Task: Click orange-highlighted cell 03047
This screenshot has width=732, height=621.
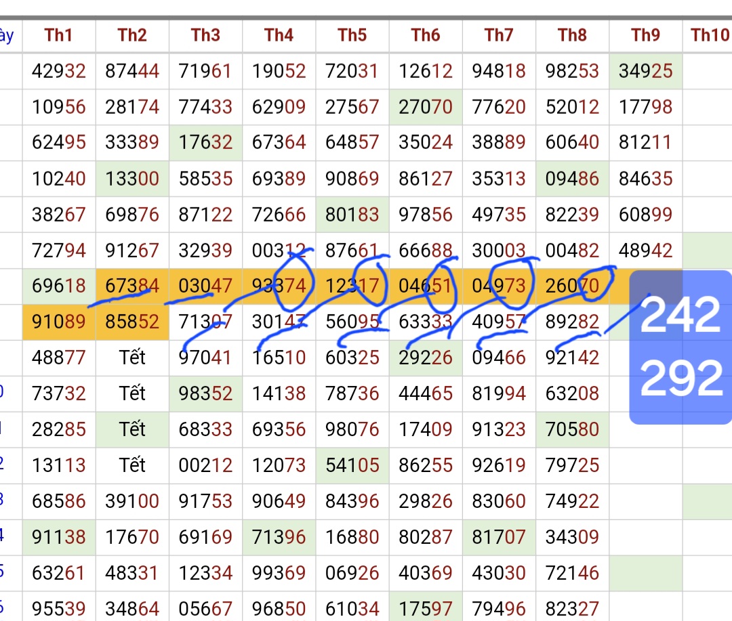Action: click(x=205, y=286)
